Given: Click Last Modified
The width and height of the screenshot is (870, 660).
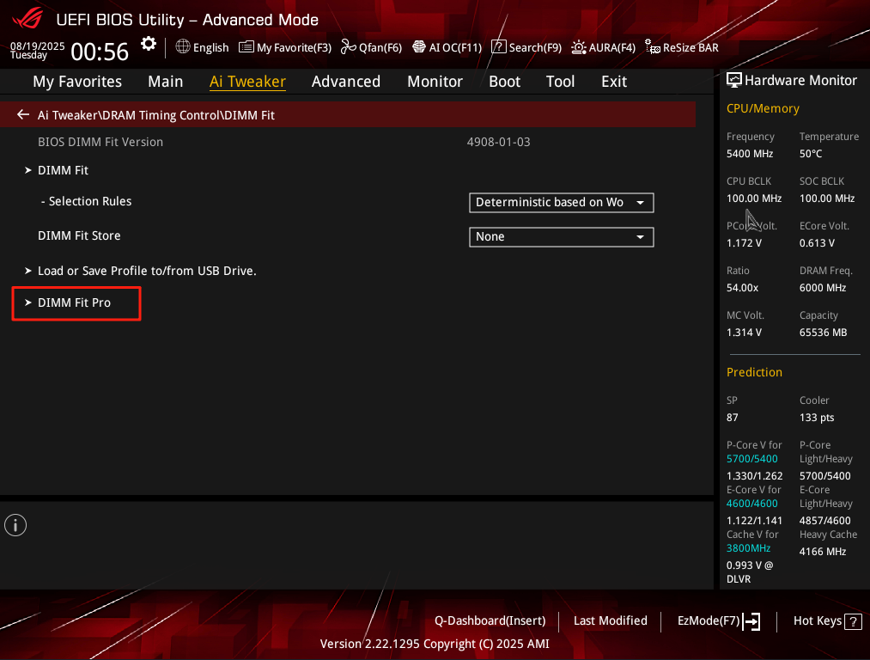Looking at the screenshot, I should pyautogui.click(x=611, y=620).
